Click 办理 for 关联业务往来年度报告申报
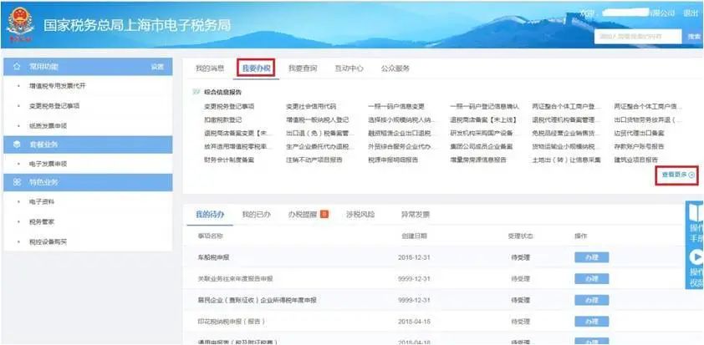 pos(592,279)
